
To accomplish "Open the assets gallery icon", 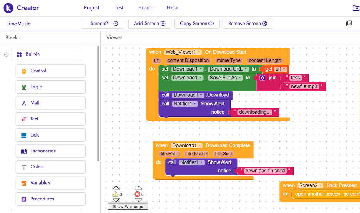I will [349, 24].
